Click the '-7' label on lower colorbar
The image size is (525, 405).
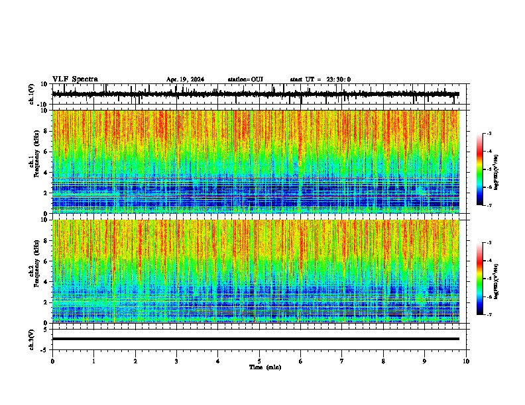[x=489, y=314]
